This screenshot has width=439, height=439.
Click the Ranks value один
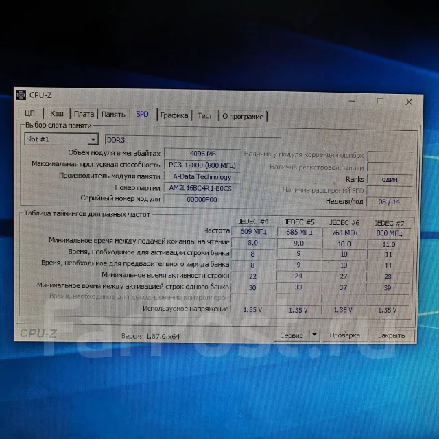click(390, 180)
